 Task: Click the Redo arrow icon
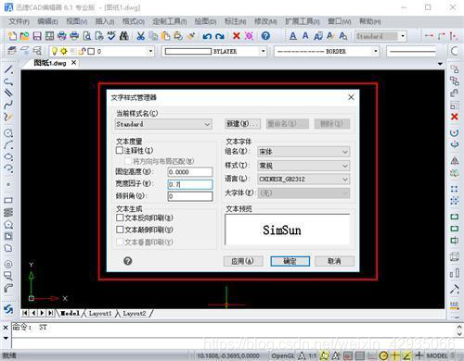(x=220, y=36)
